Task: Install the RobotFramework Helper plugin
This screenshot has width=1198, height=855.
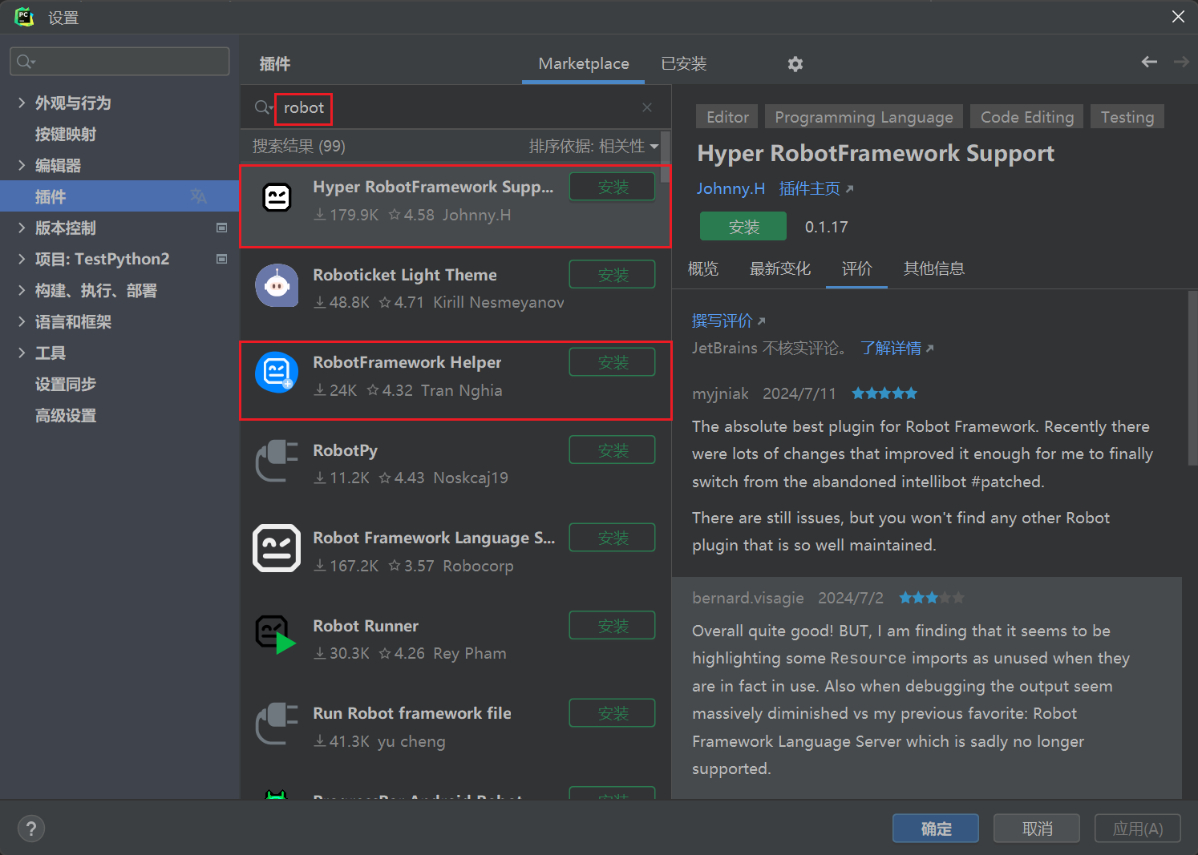Action: pyautogui.click(x=613, y=362)
